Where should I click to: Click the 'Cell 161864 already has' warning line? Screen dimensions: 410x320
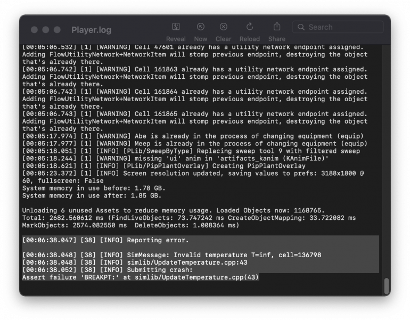point(195,92)
